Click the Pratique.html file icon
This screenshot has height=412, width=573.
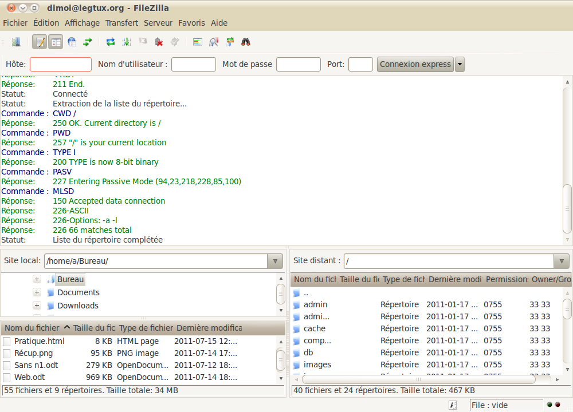tap(6, 342)
